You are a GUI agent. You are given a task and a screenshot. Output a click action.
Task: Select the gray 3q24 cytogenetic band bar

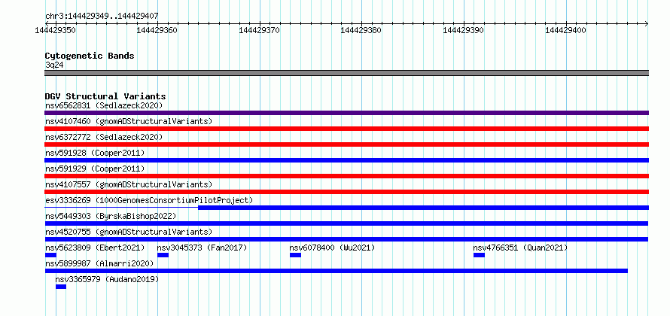(346, 73)
